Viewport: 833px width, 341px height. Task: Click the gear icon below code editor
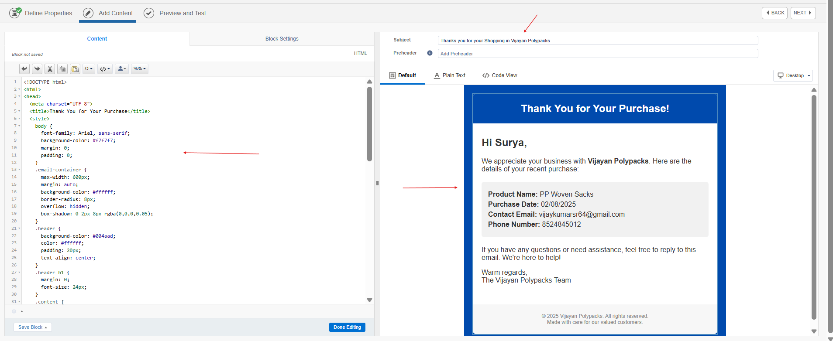(14, 311)
